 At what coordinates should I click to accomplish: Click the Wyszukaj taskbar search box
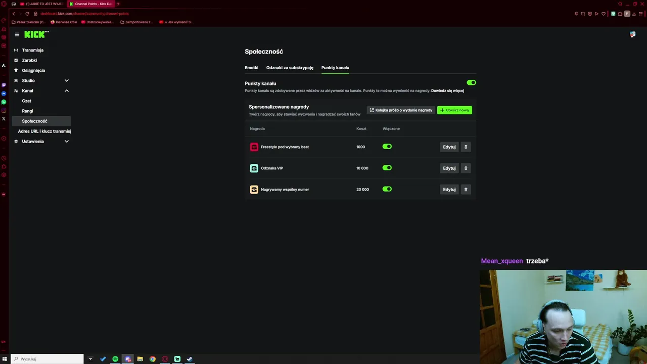[47, 359]
